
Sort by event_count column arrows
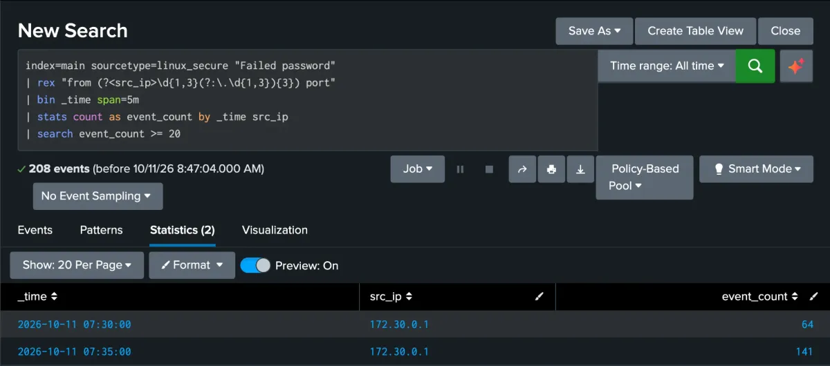coord(795,297)
